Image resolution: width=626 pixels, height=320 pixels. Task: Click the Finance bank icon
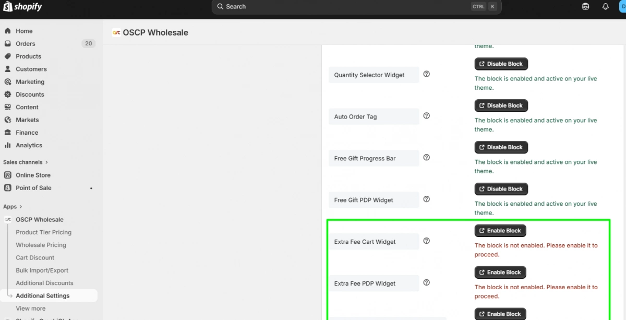click(8, 133)
